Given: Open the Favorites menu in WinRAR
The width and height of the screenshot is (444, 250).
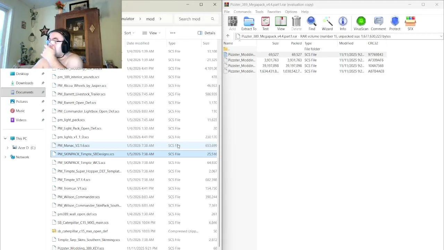Looking at the screenshot, I should pos(274,12).
